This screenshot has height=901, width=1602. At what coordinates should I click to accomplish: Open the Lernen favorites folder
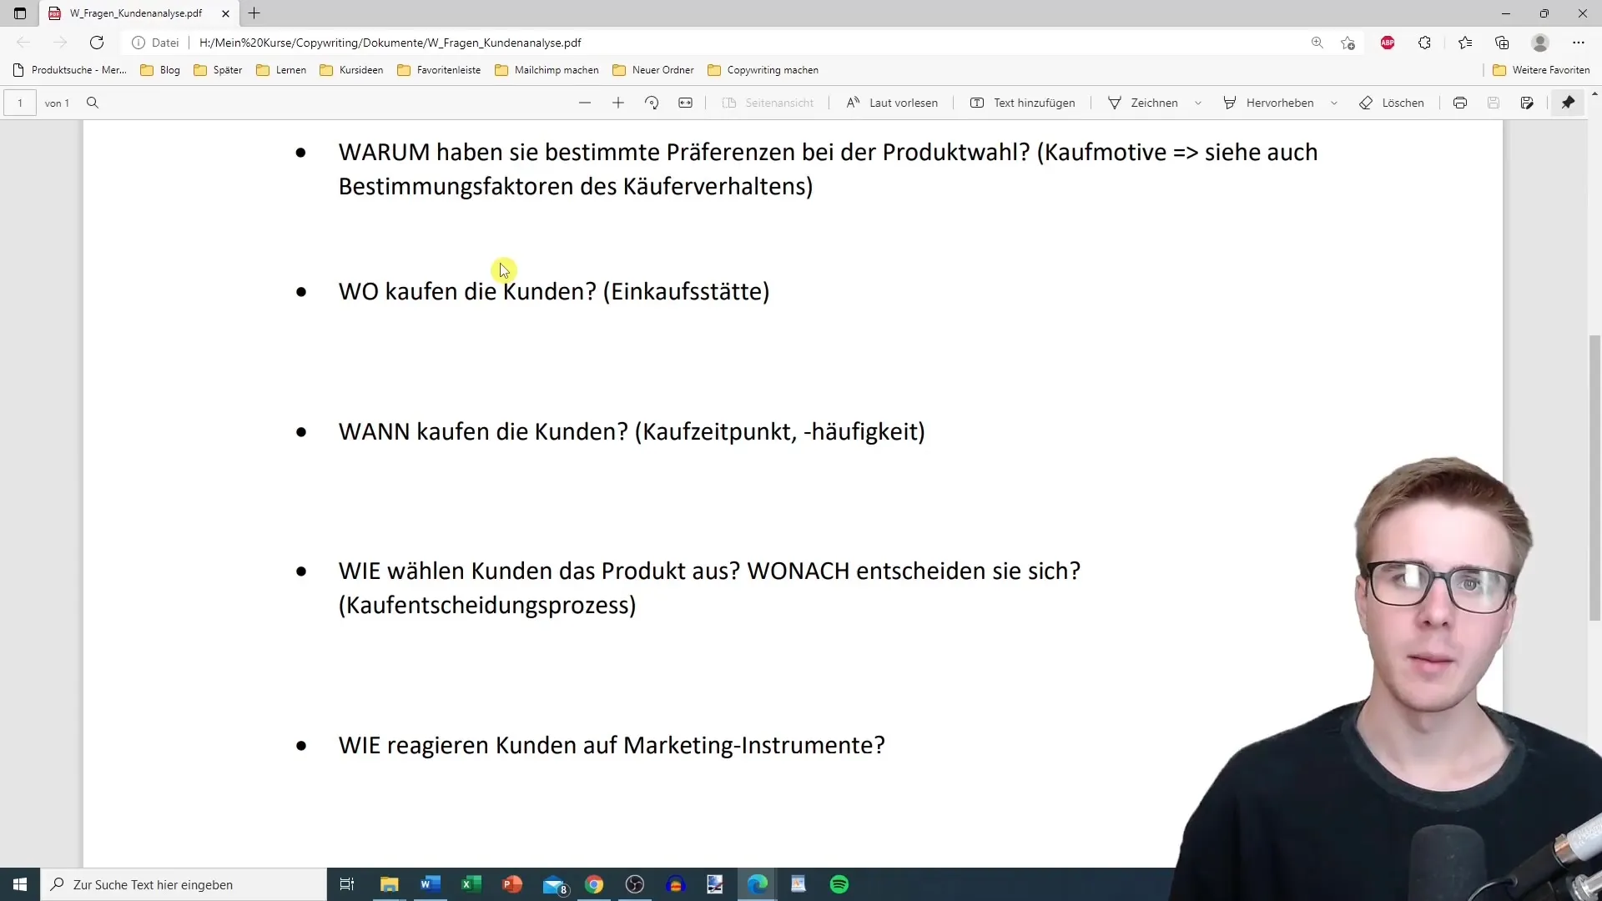281,70
